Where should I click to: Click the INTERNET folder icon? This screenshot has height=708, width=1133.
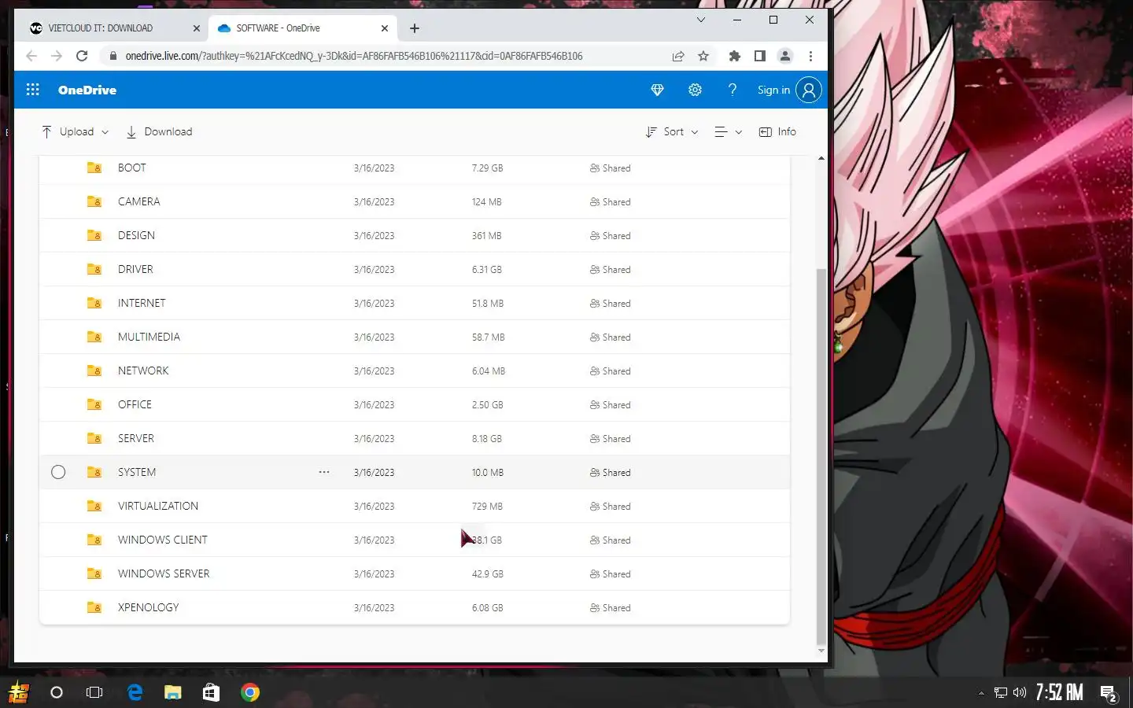coord(94,303)
